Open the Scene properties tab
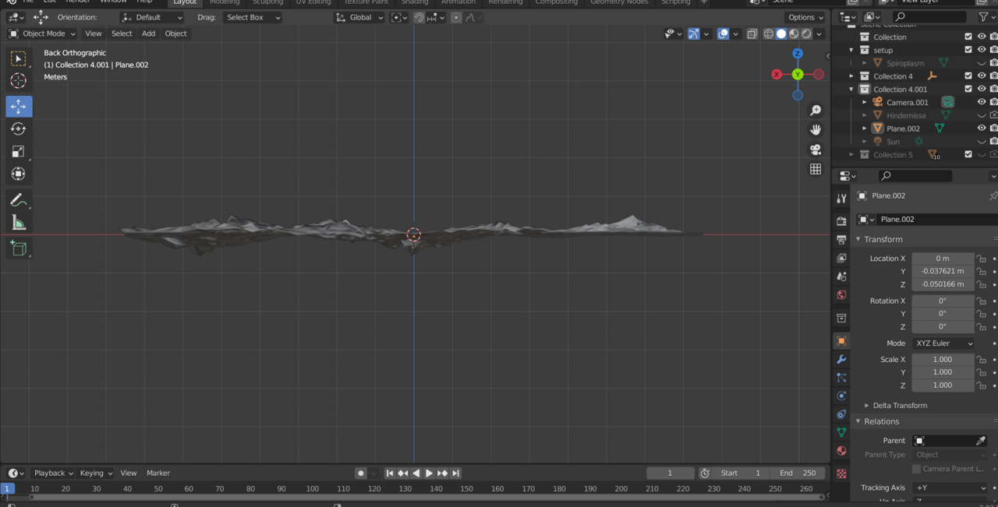Viewport: 998px width, 507px height. [x=841, y=276]
